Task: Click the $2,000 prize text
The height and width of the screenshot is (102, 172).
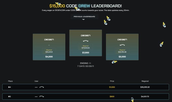Action: 122,57
